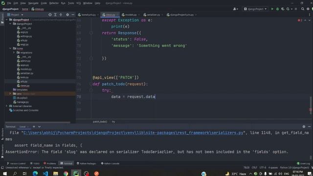The height and width of the screenshot is (176, 313).
Task: Expand External Libraries node
Action: 6,106
